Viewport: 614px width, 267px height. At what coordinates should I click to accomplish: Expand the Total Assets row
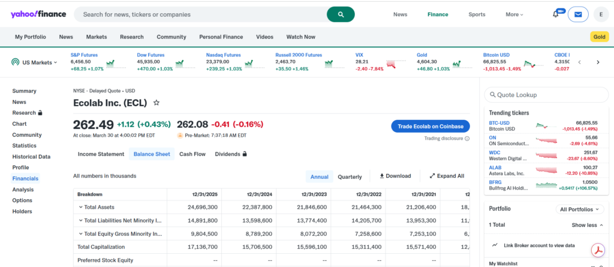point(81,207)
